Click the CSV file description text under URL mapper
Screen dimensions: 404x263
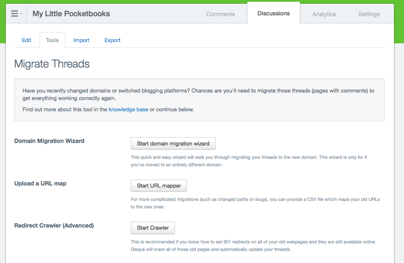coord(255,203)
